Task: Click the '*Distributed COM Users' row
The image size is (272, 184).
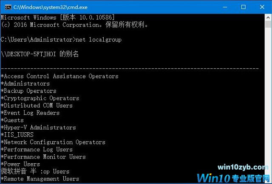Action: coord(37,106)
